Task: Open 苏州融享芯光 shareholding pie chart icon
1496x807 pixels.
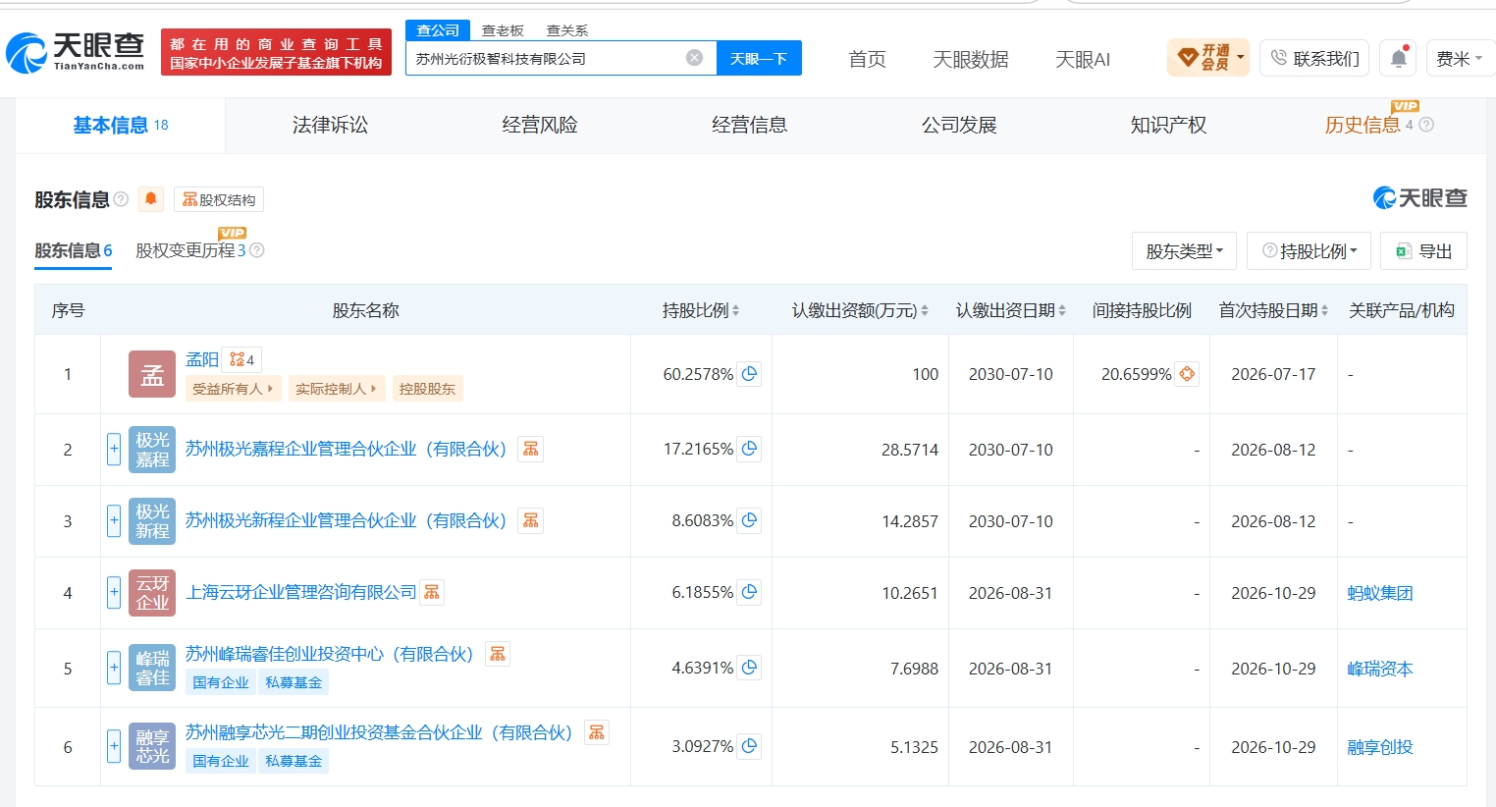Action: tap(749, 746)
